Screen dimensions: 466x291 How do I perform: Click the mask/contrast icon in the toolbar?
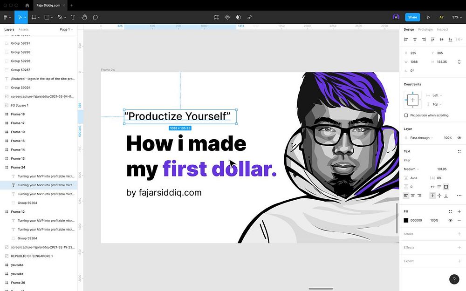pos(238,17)
